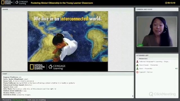Click the CAMERA AND VOICE panel header
The height and width of the screenshot is (101, 180).
click(157, 9)
